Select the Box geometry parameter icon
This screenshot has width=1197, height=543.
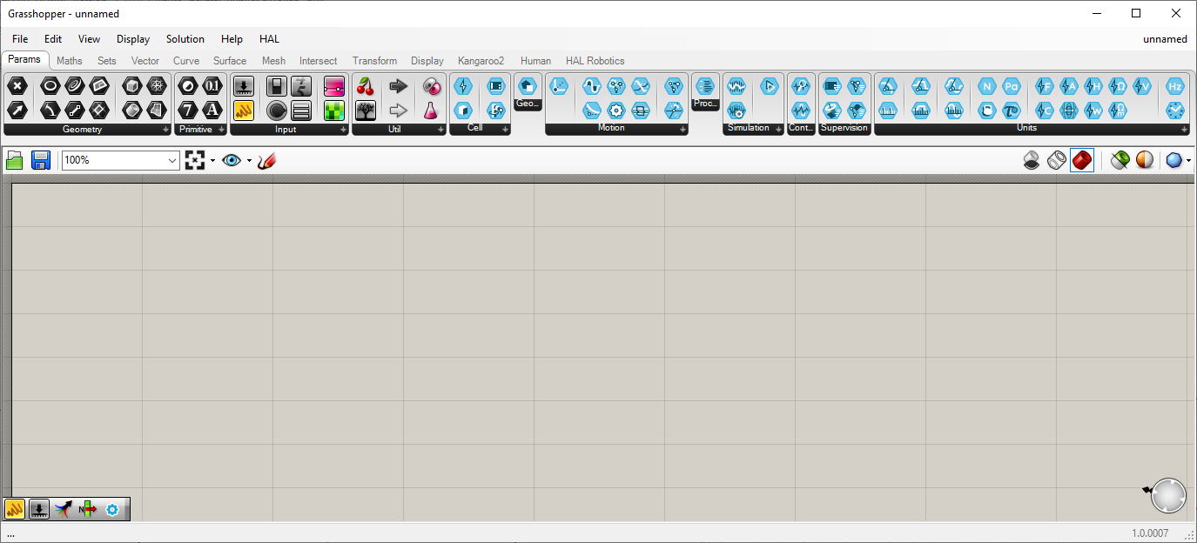pos(132,85)
